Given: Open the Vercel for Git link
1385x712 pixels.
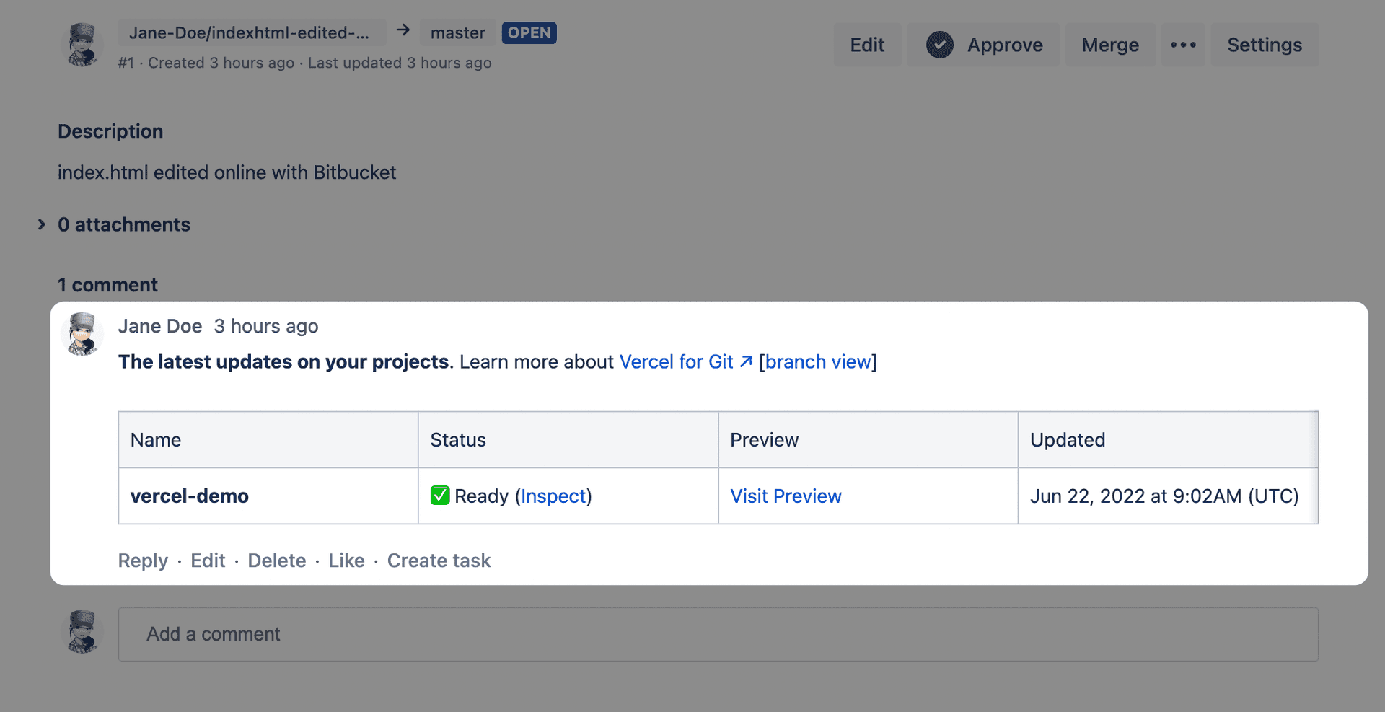Looking at the screenshot, I should coord(676,361).
